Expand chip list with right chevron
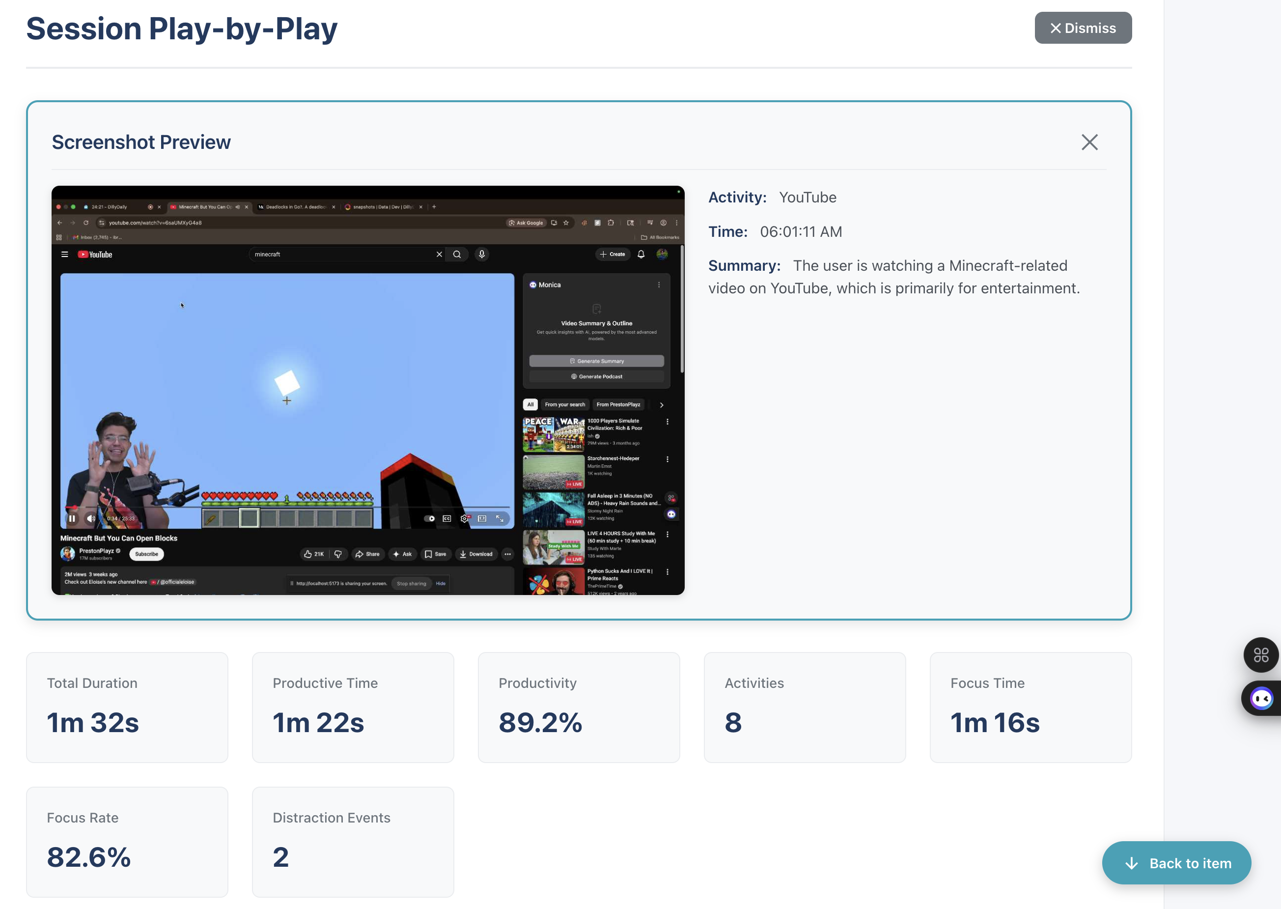 [661, 405]
